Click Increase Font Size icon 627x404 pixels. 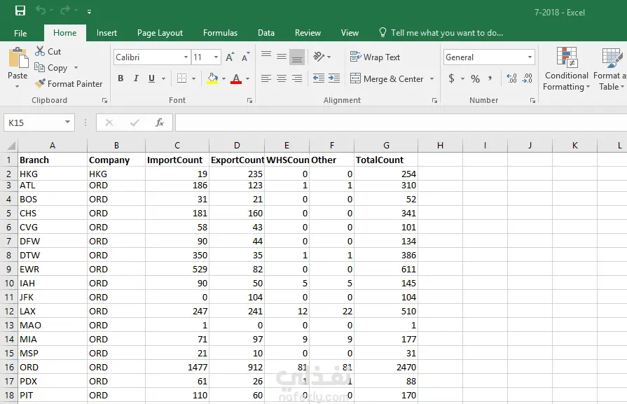230,57
